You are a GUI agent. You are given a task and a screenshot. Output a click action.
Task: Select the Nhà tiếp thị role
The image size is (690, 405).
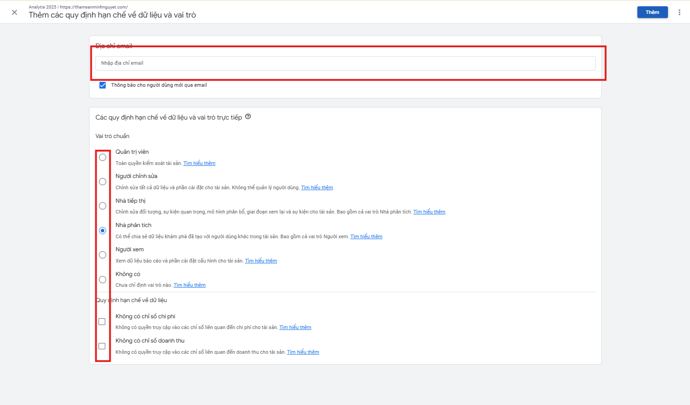103,206
